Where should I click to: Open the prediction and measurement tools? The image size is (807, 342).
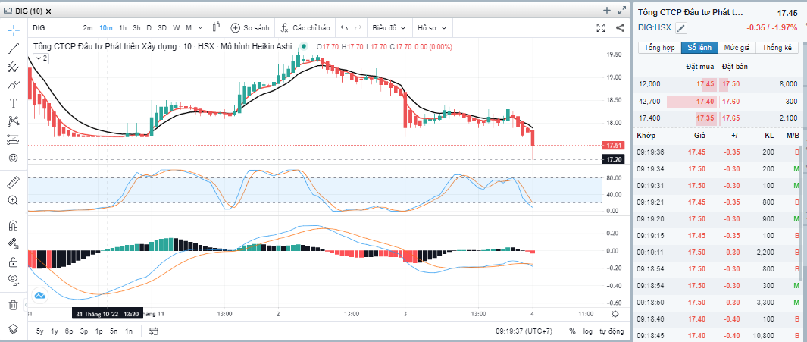pyautogui.click(x=14, y=140)
